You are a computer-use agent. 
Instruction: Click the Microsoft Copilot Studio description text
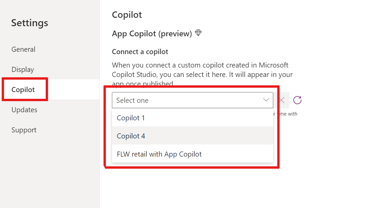coord(202,74)
